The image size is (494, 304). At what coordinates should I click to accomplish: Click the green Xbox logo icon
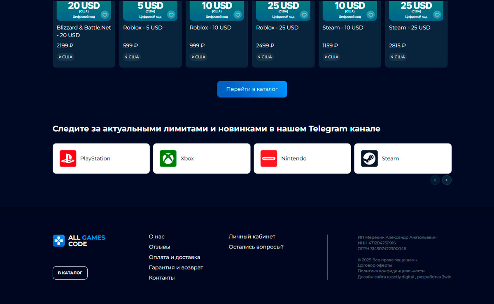pos(168,158)
